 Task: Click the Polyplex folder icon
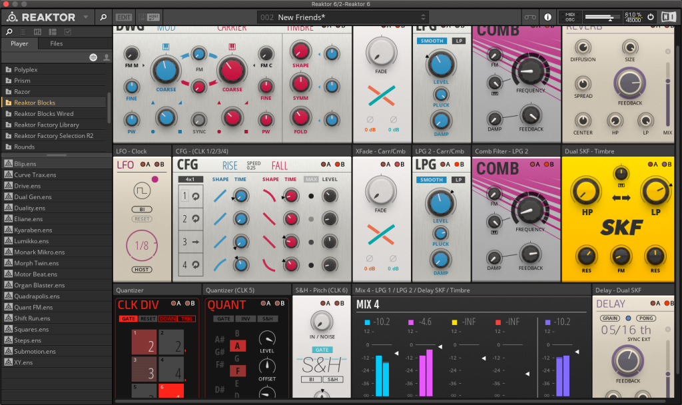[x=8, y=69]
